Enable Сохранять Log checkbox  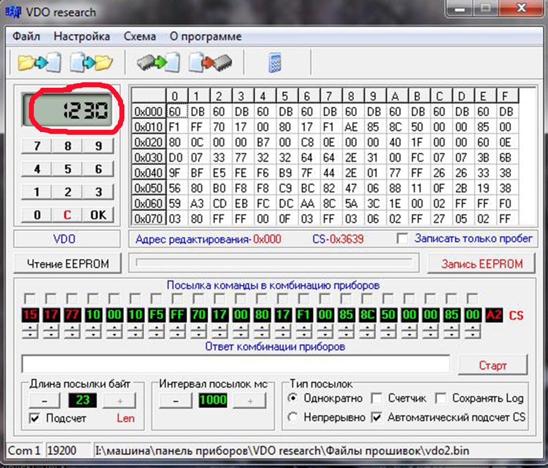click(x=440, y=398)
